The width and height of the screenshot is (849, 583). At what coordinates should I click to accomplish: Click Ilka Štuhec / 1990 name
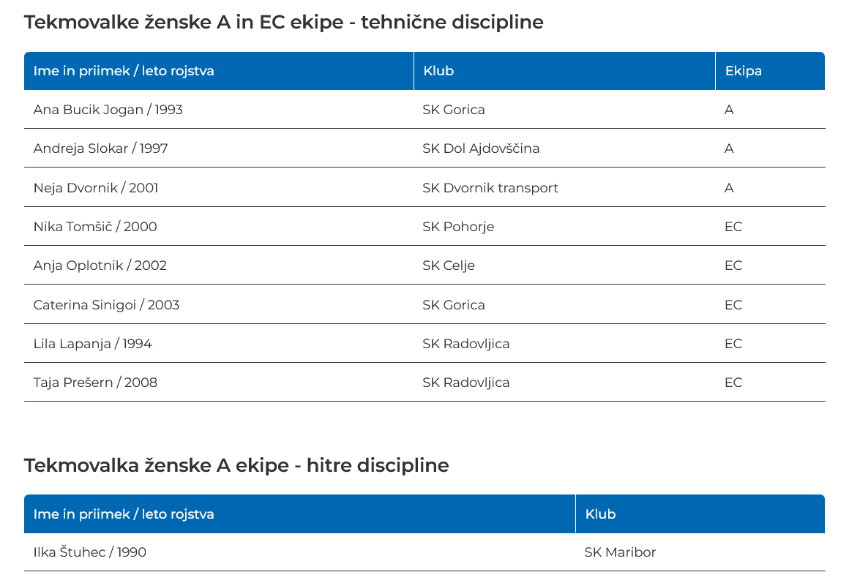[90, 552]
